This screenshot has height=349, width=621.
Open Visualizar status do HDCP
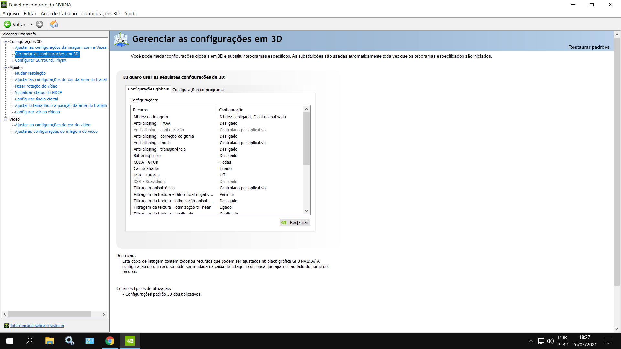click(38, 93)
